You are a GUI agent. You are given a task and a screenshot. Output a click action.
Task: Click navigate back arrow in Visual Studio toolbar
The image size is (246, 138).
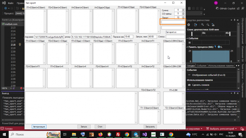tap(6, 8)
